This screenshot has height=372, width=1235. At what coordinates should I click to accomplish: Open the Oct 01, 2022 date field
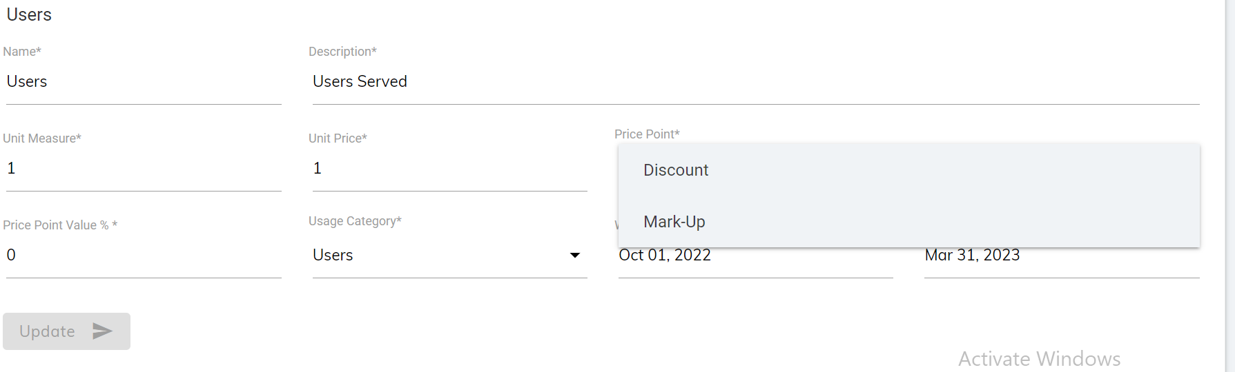point(755,256)
